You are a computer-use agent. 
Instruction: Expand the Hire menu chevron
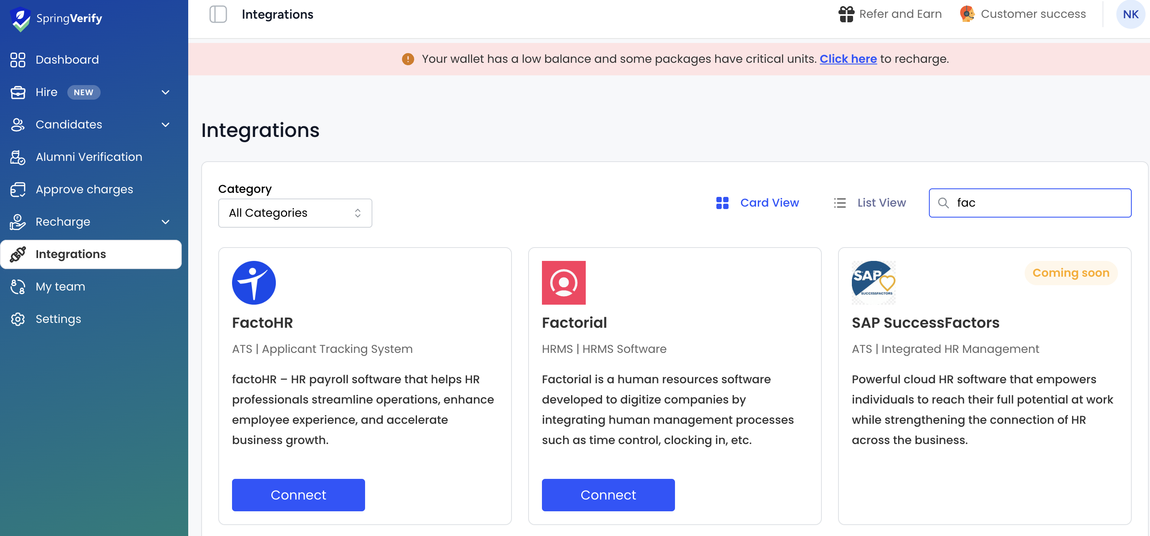(165, 92)
